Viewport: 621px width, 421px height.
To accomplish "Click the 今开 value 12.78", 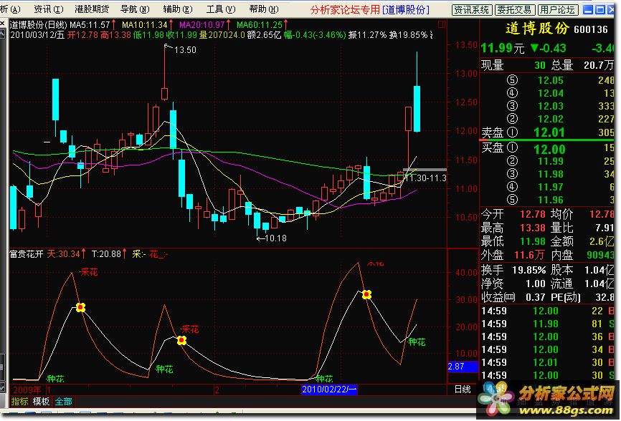I will pos(533,214).
